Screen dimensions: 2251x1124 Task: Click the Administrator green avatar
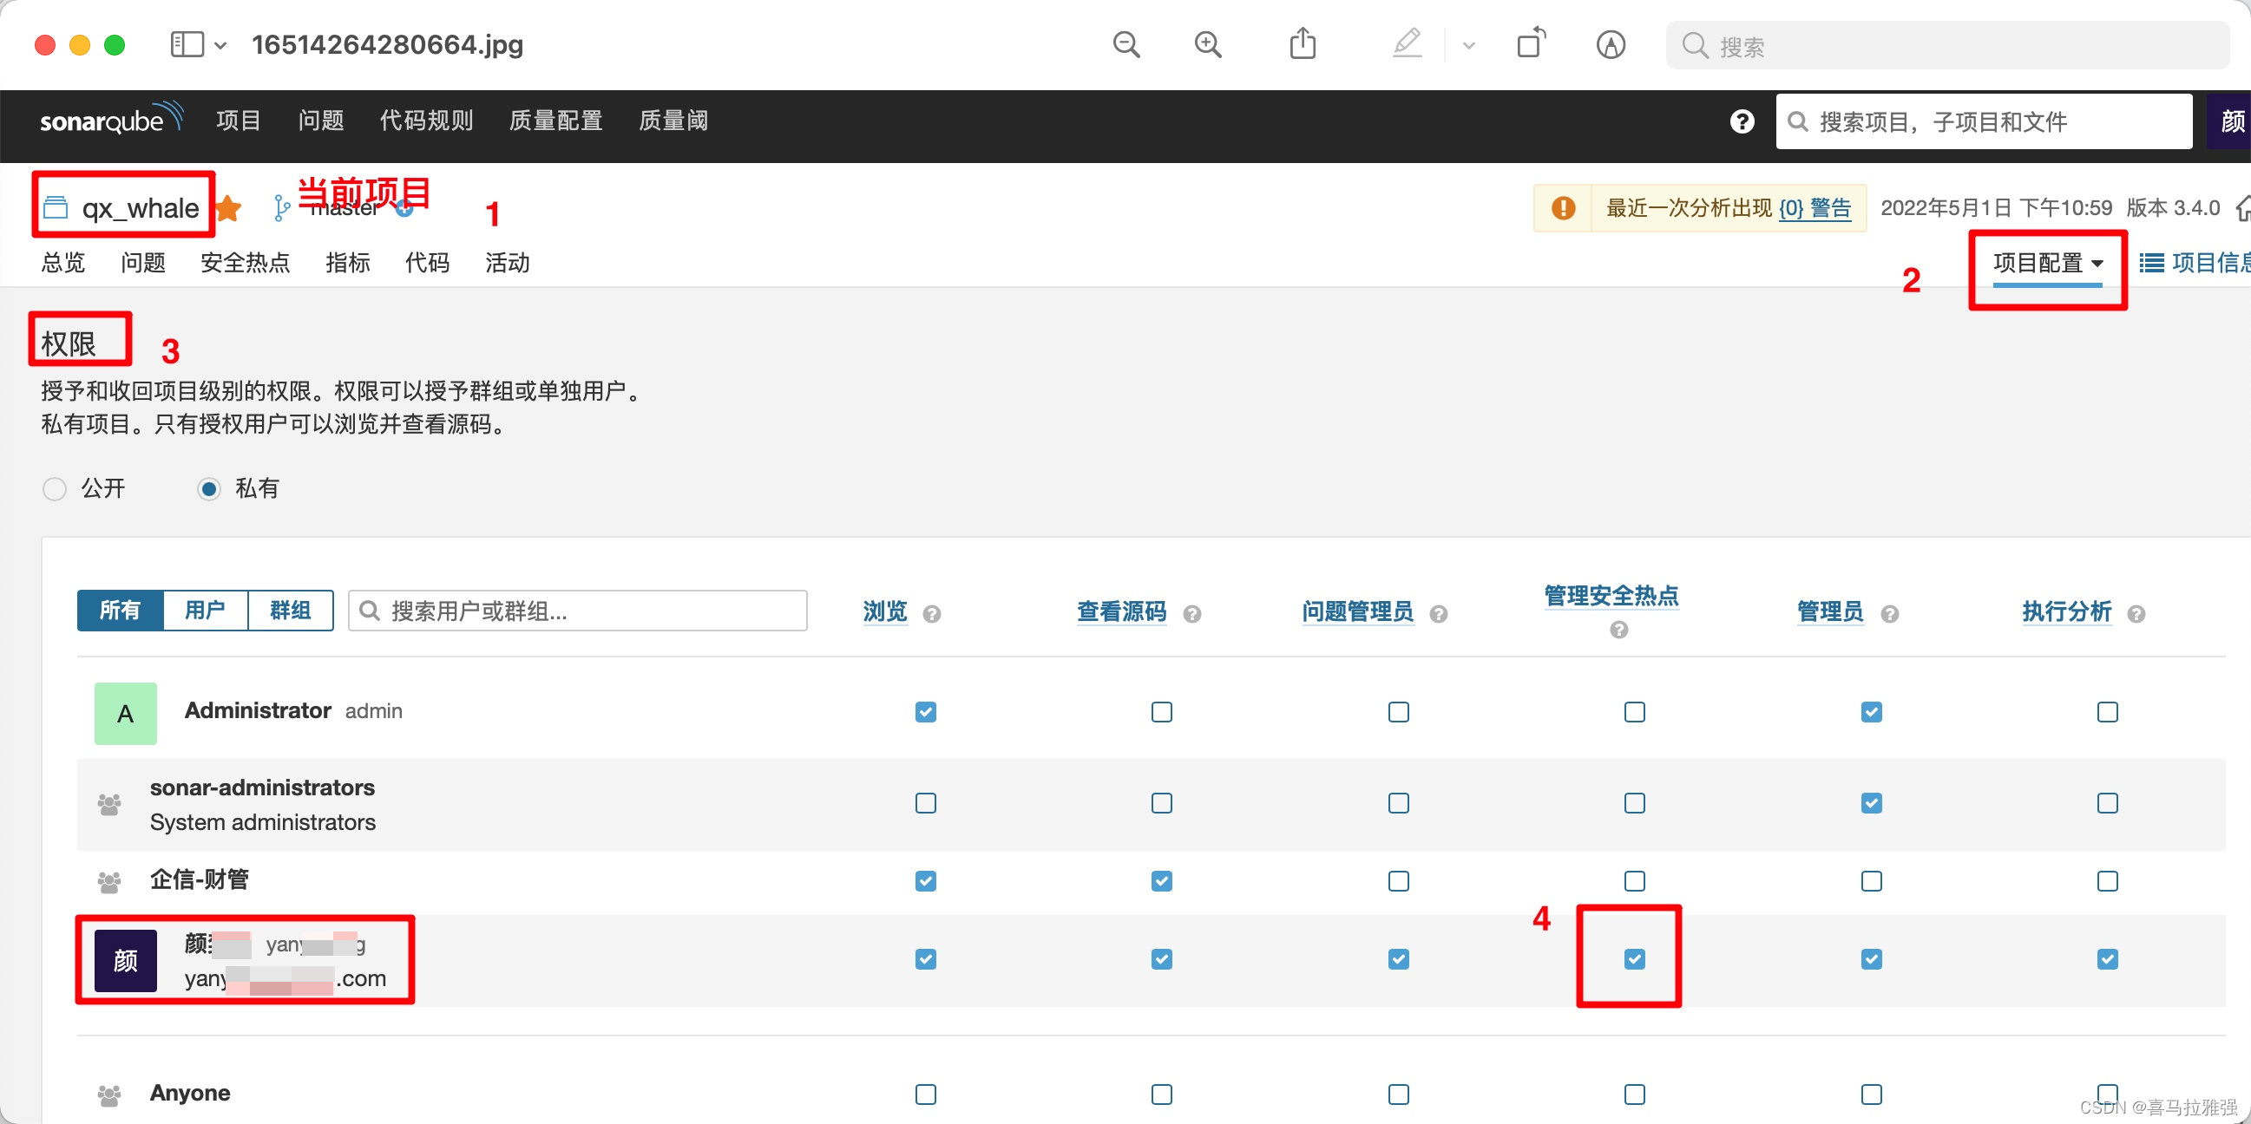point(125,713)
